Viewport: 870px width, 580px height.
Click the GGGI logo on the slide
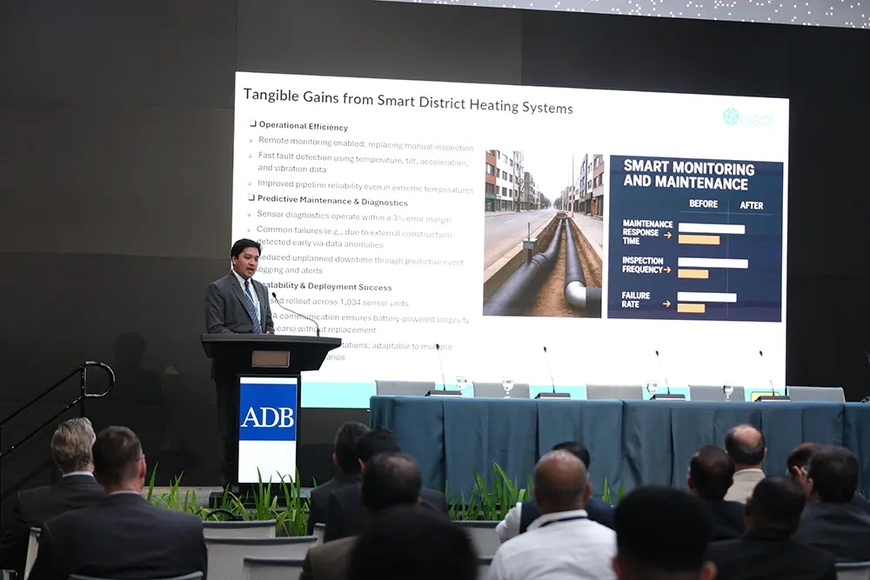click(750, 117)
